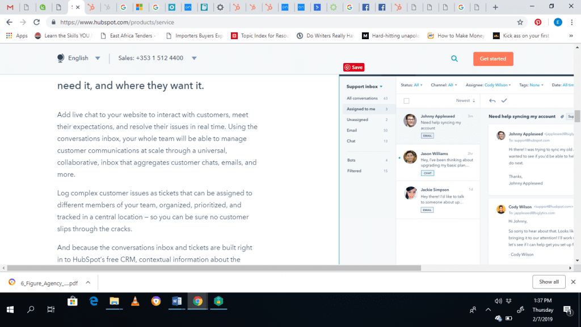581x327 pixels.
Task: Open the Gmail tab icon in Chrome
Action: [x=10, y=6]
